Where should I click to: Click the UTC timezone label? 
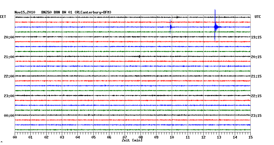point(258,17)
